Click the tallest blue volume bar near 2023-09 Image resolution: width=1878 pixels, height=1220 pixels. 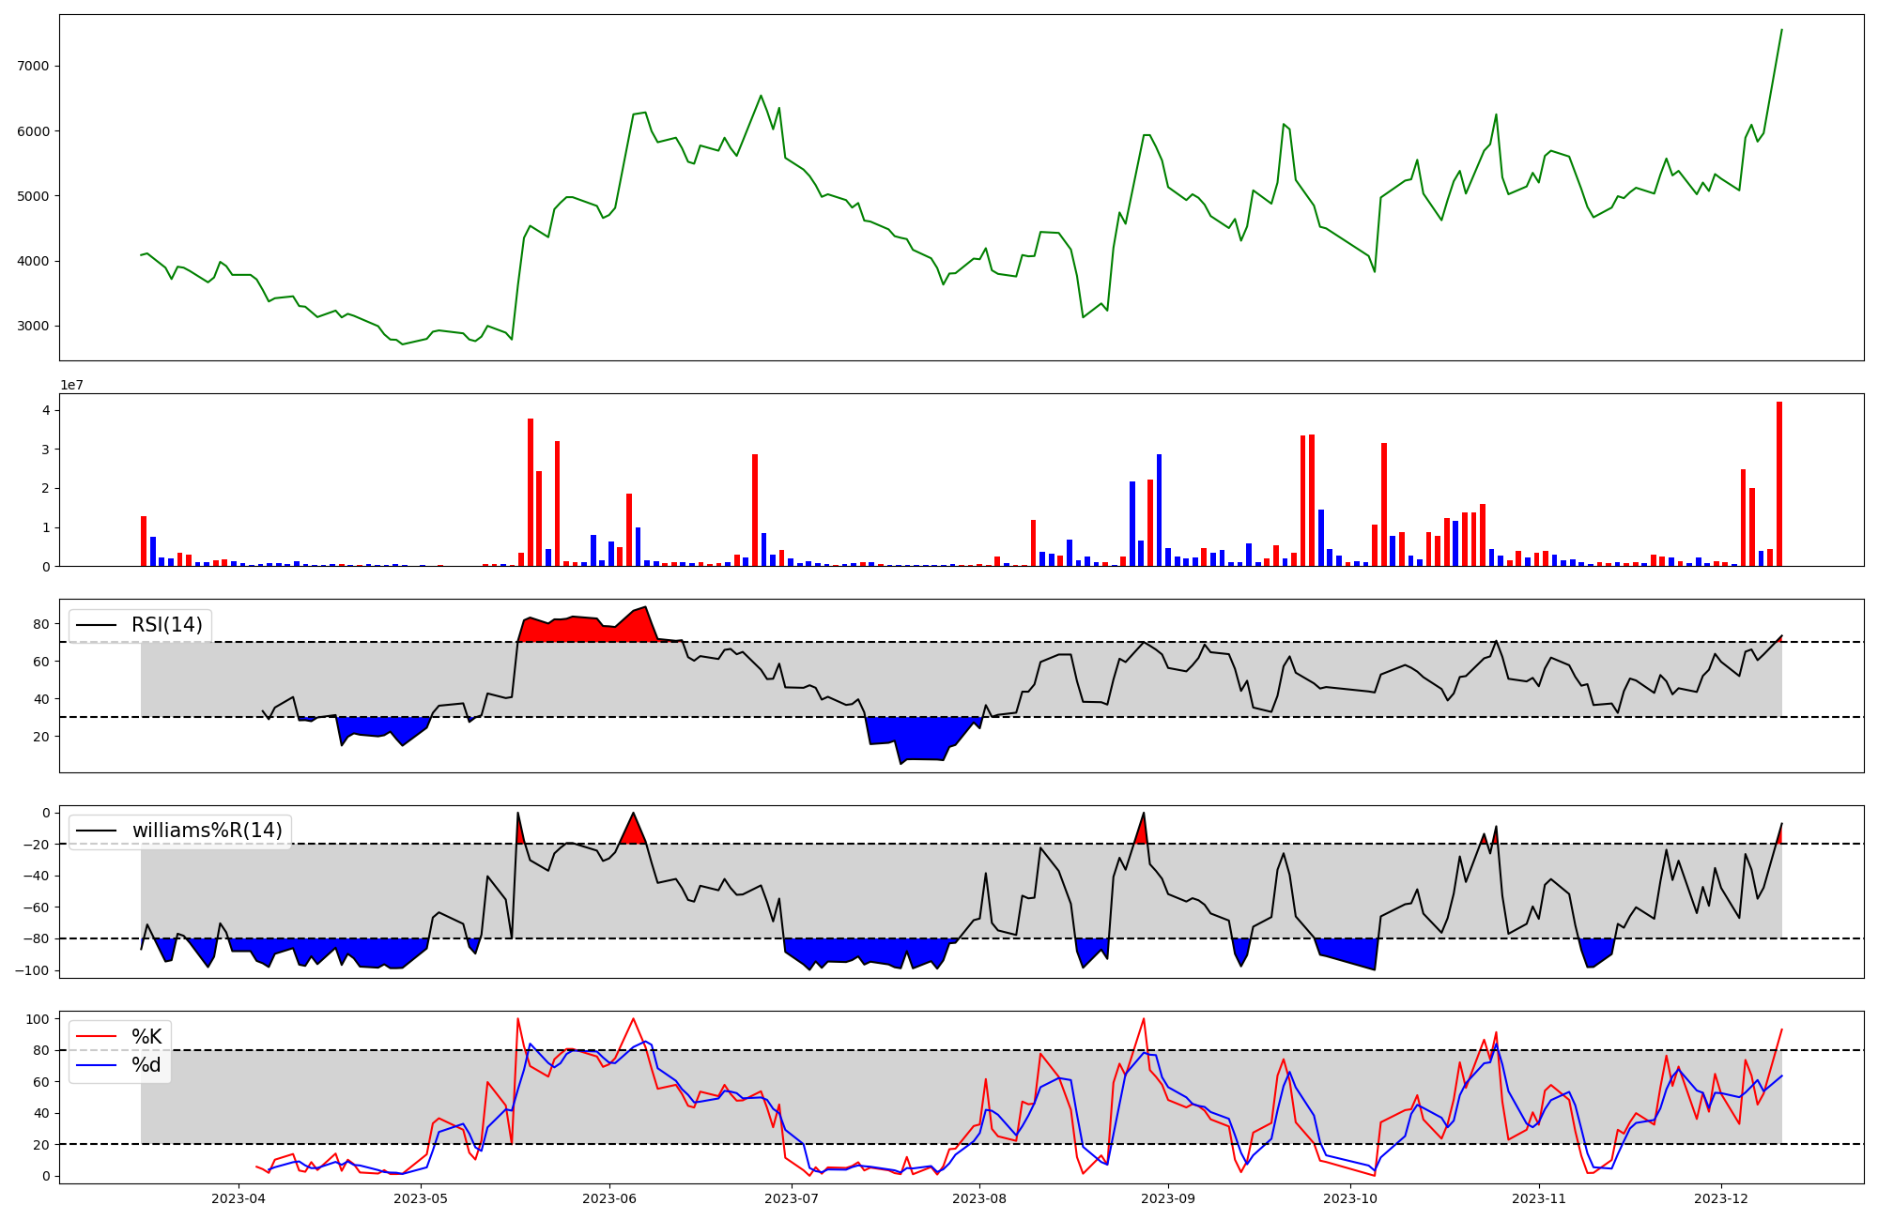click(x=1159, y=511)
